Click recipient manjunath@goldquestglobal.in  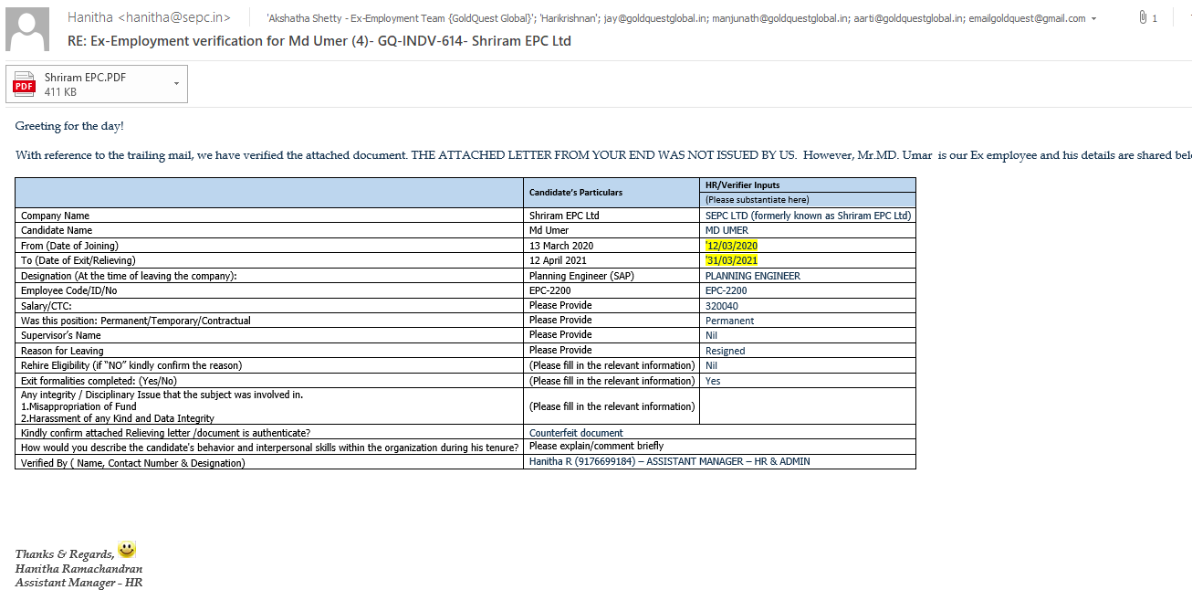pyautogui.click(x=779, y=18)
